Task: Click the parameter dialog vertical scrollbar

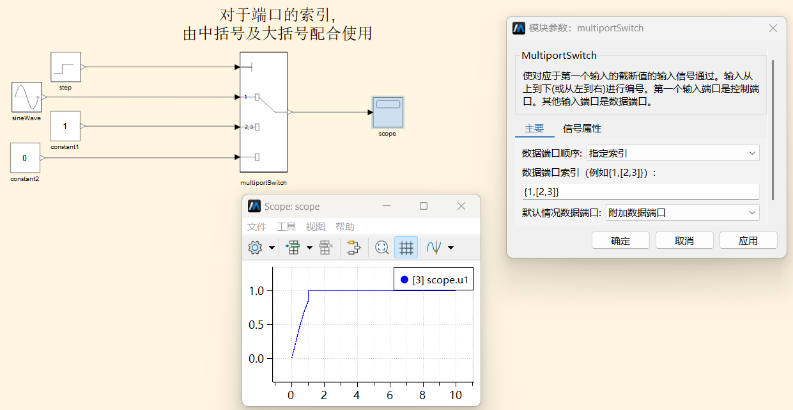Action: tap(773, 131)
